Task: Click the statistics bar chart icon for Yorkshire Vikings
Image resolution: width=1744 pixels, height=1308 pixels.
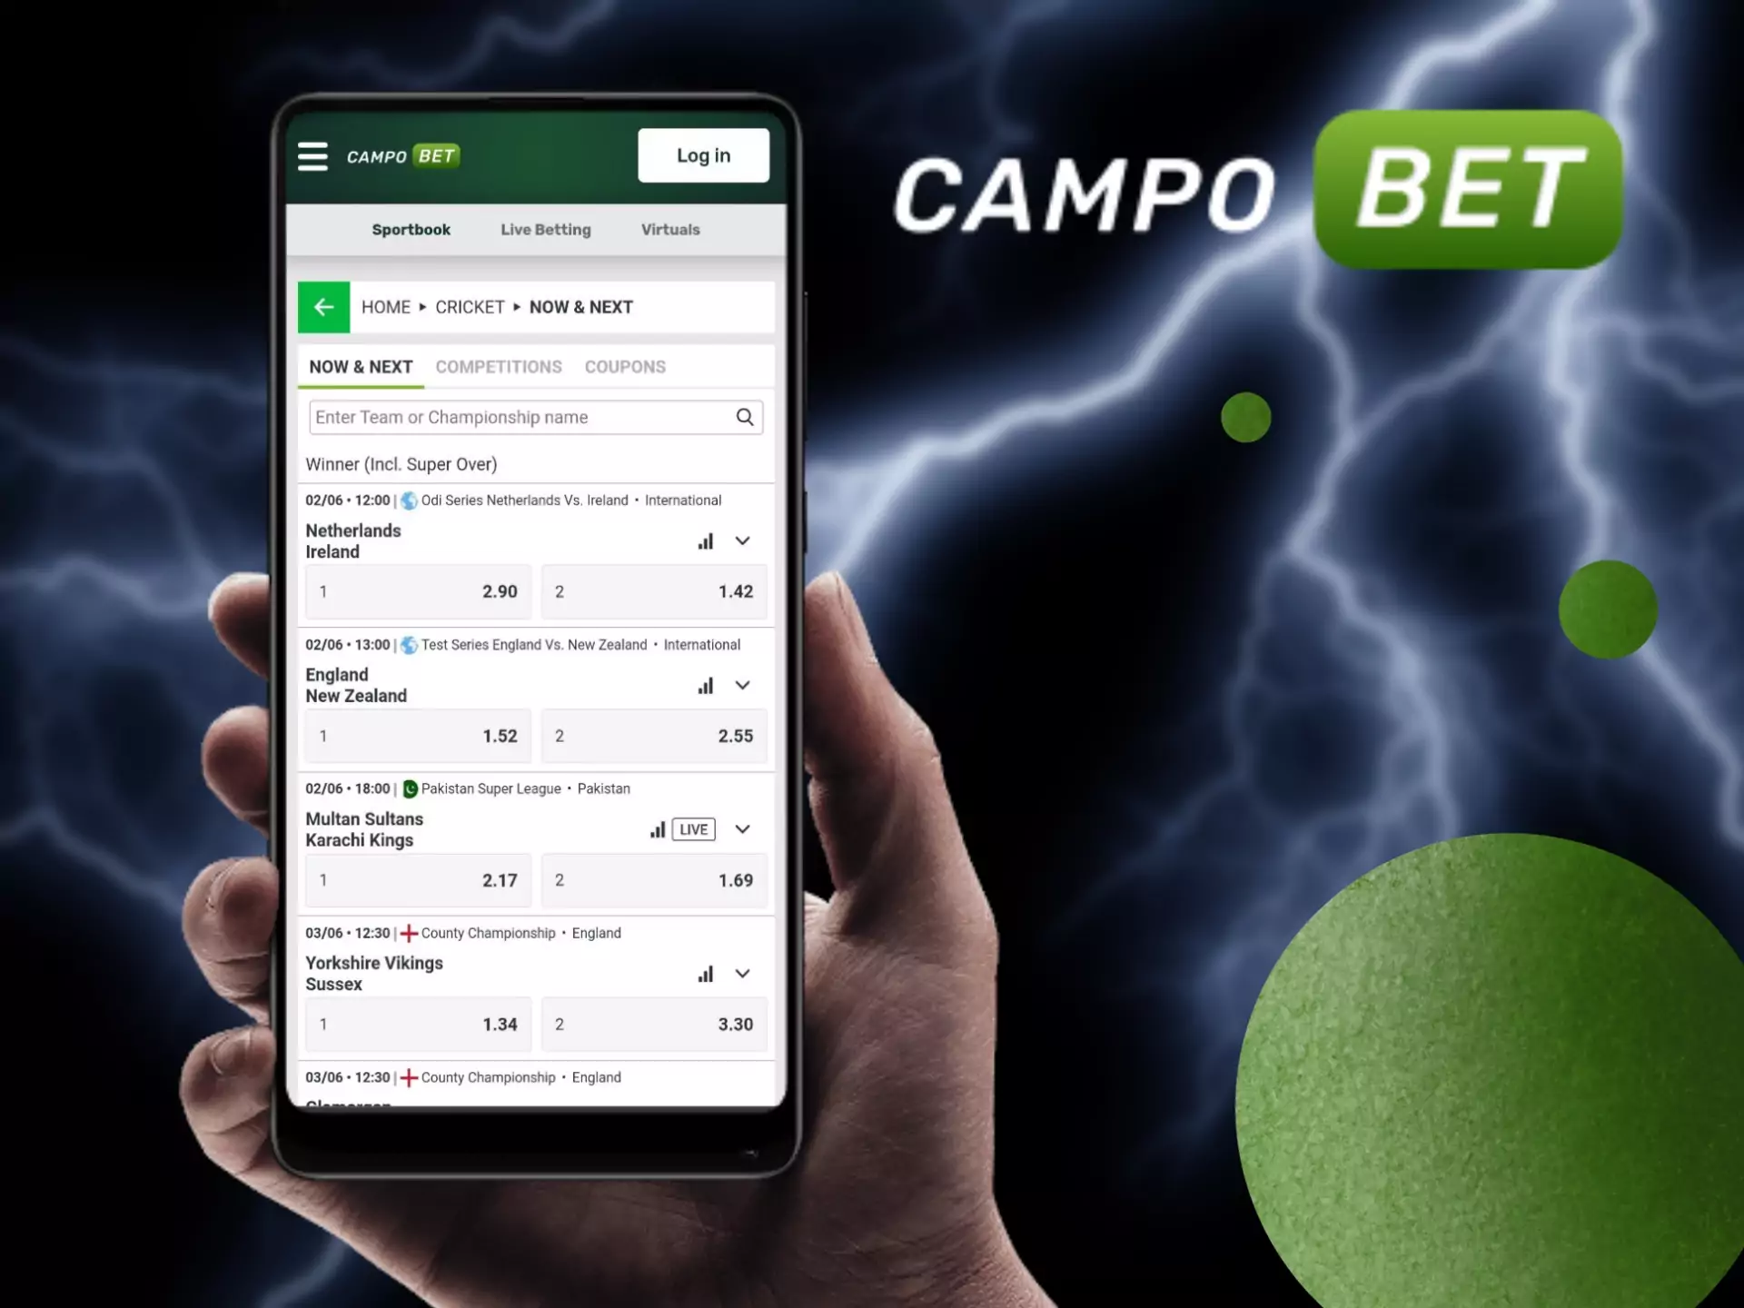Action: point(706,973)
